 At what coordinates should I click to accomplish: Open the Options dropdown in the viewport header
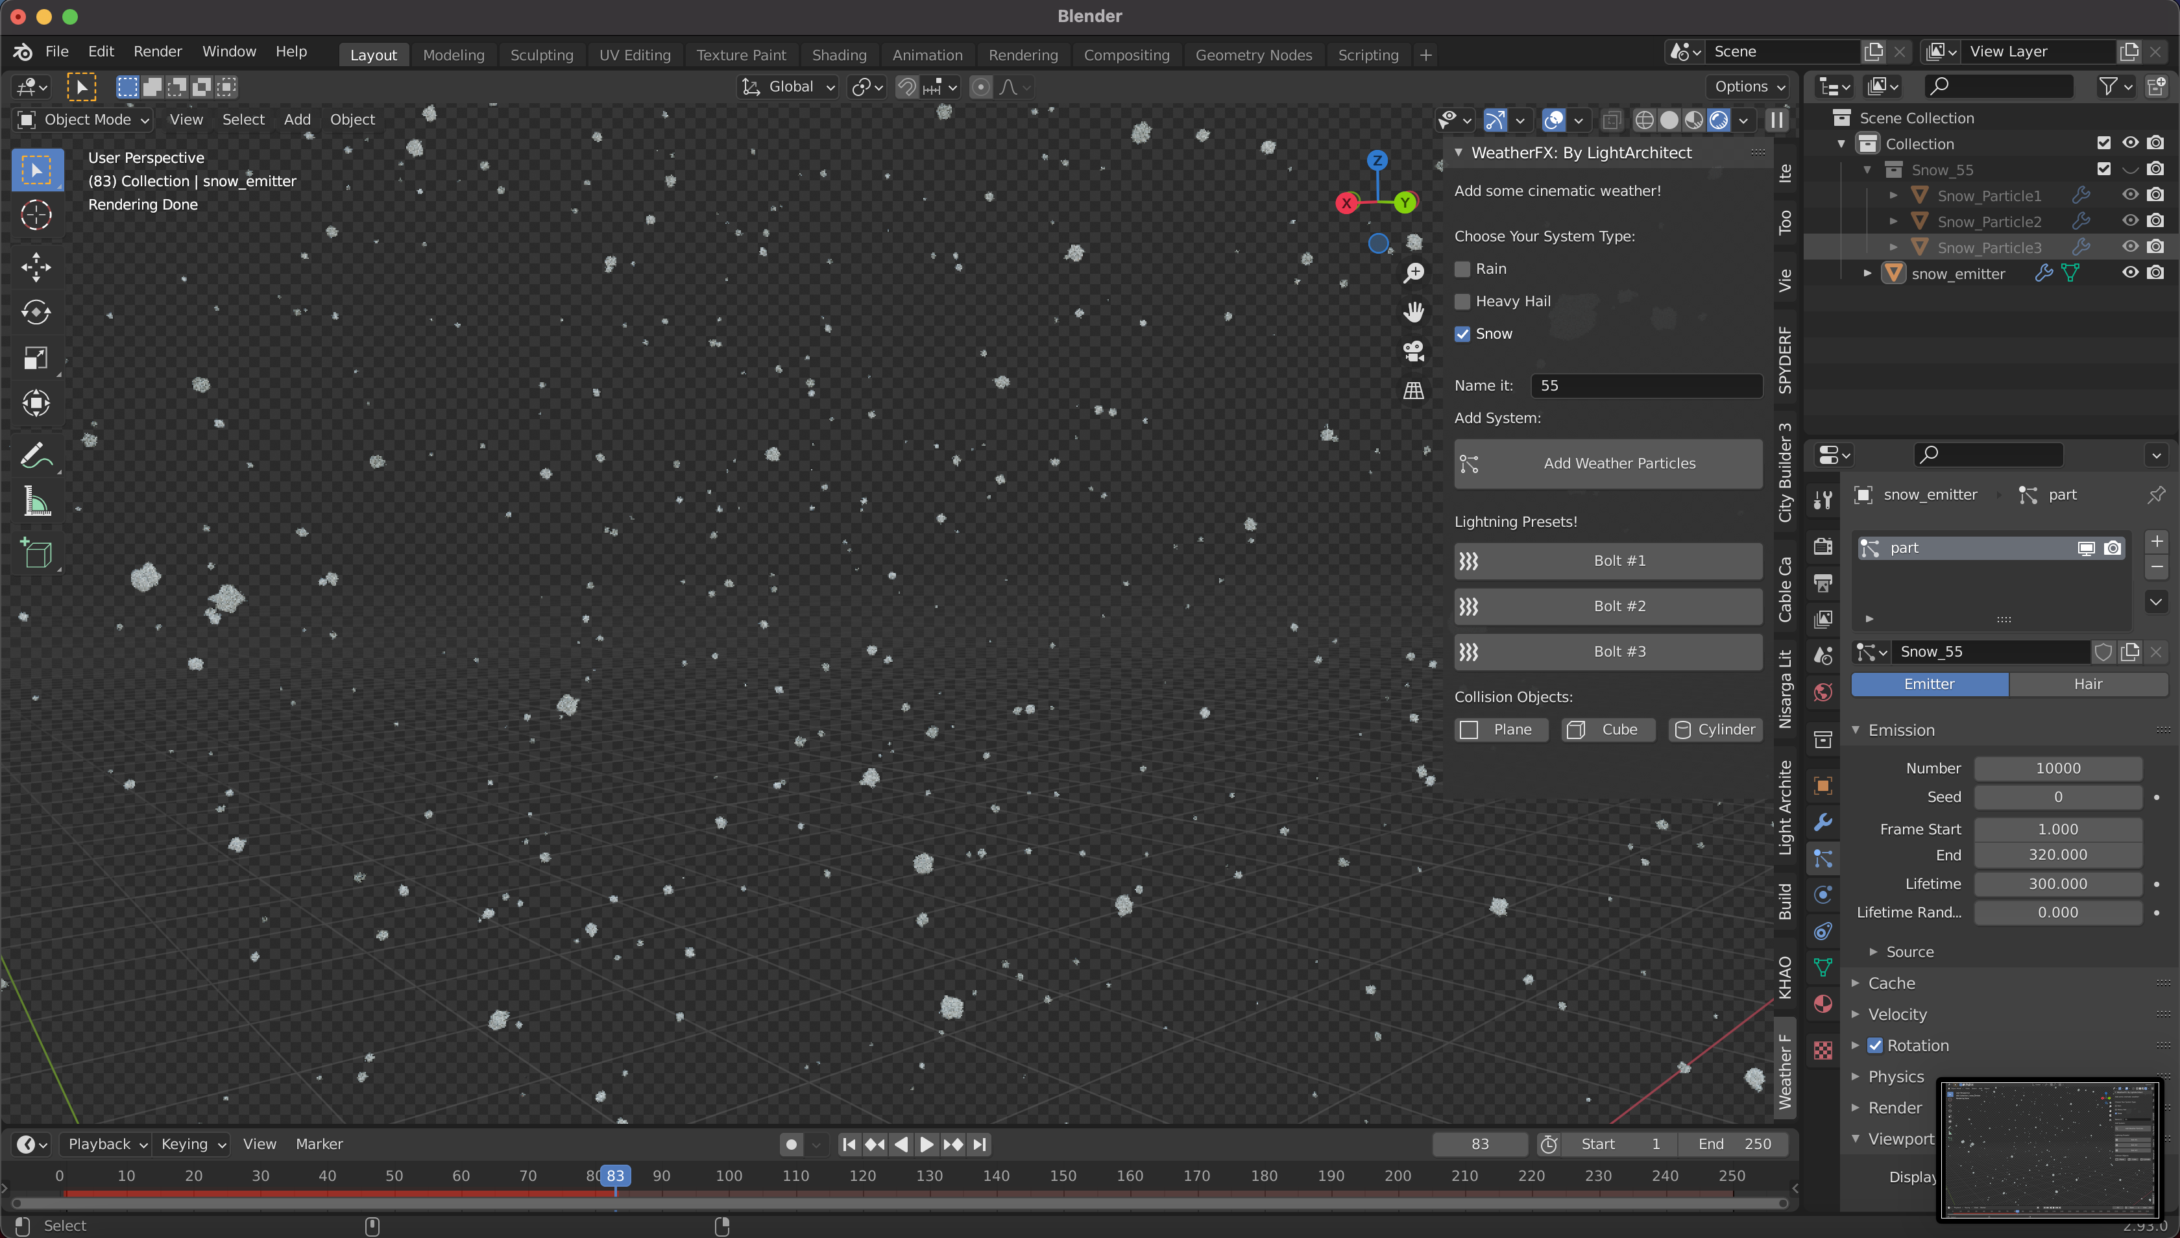coord(1748,87)
